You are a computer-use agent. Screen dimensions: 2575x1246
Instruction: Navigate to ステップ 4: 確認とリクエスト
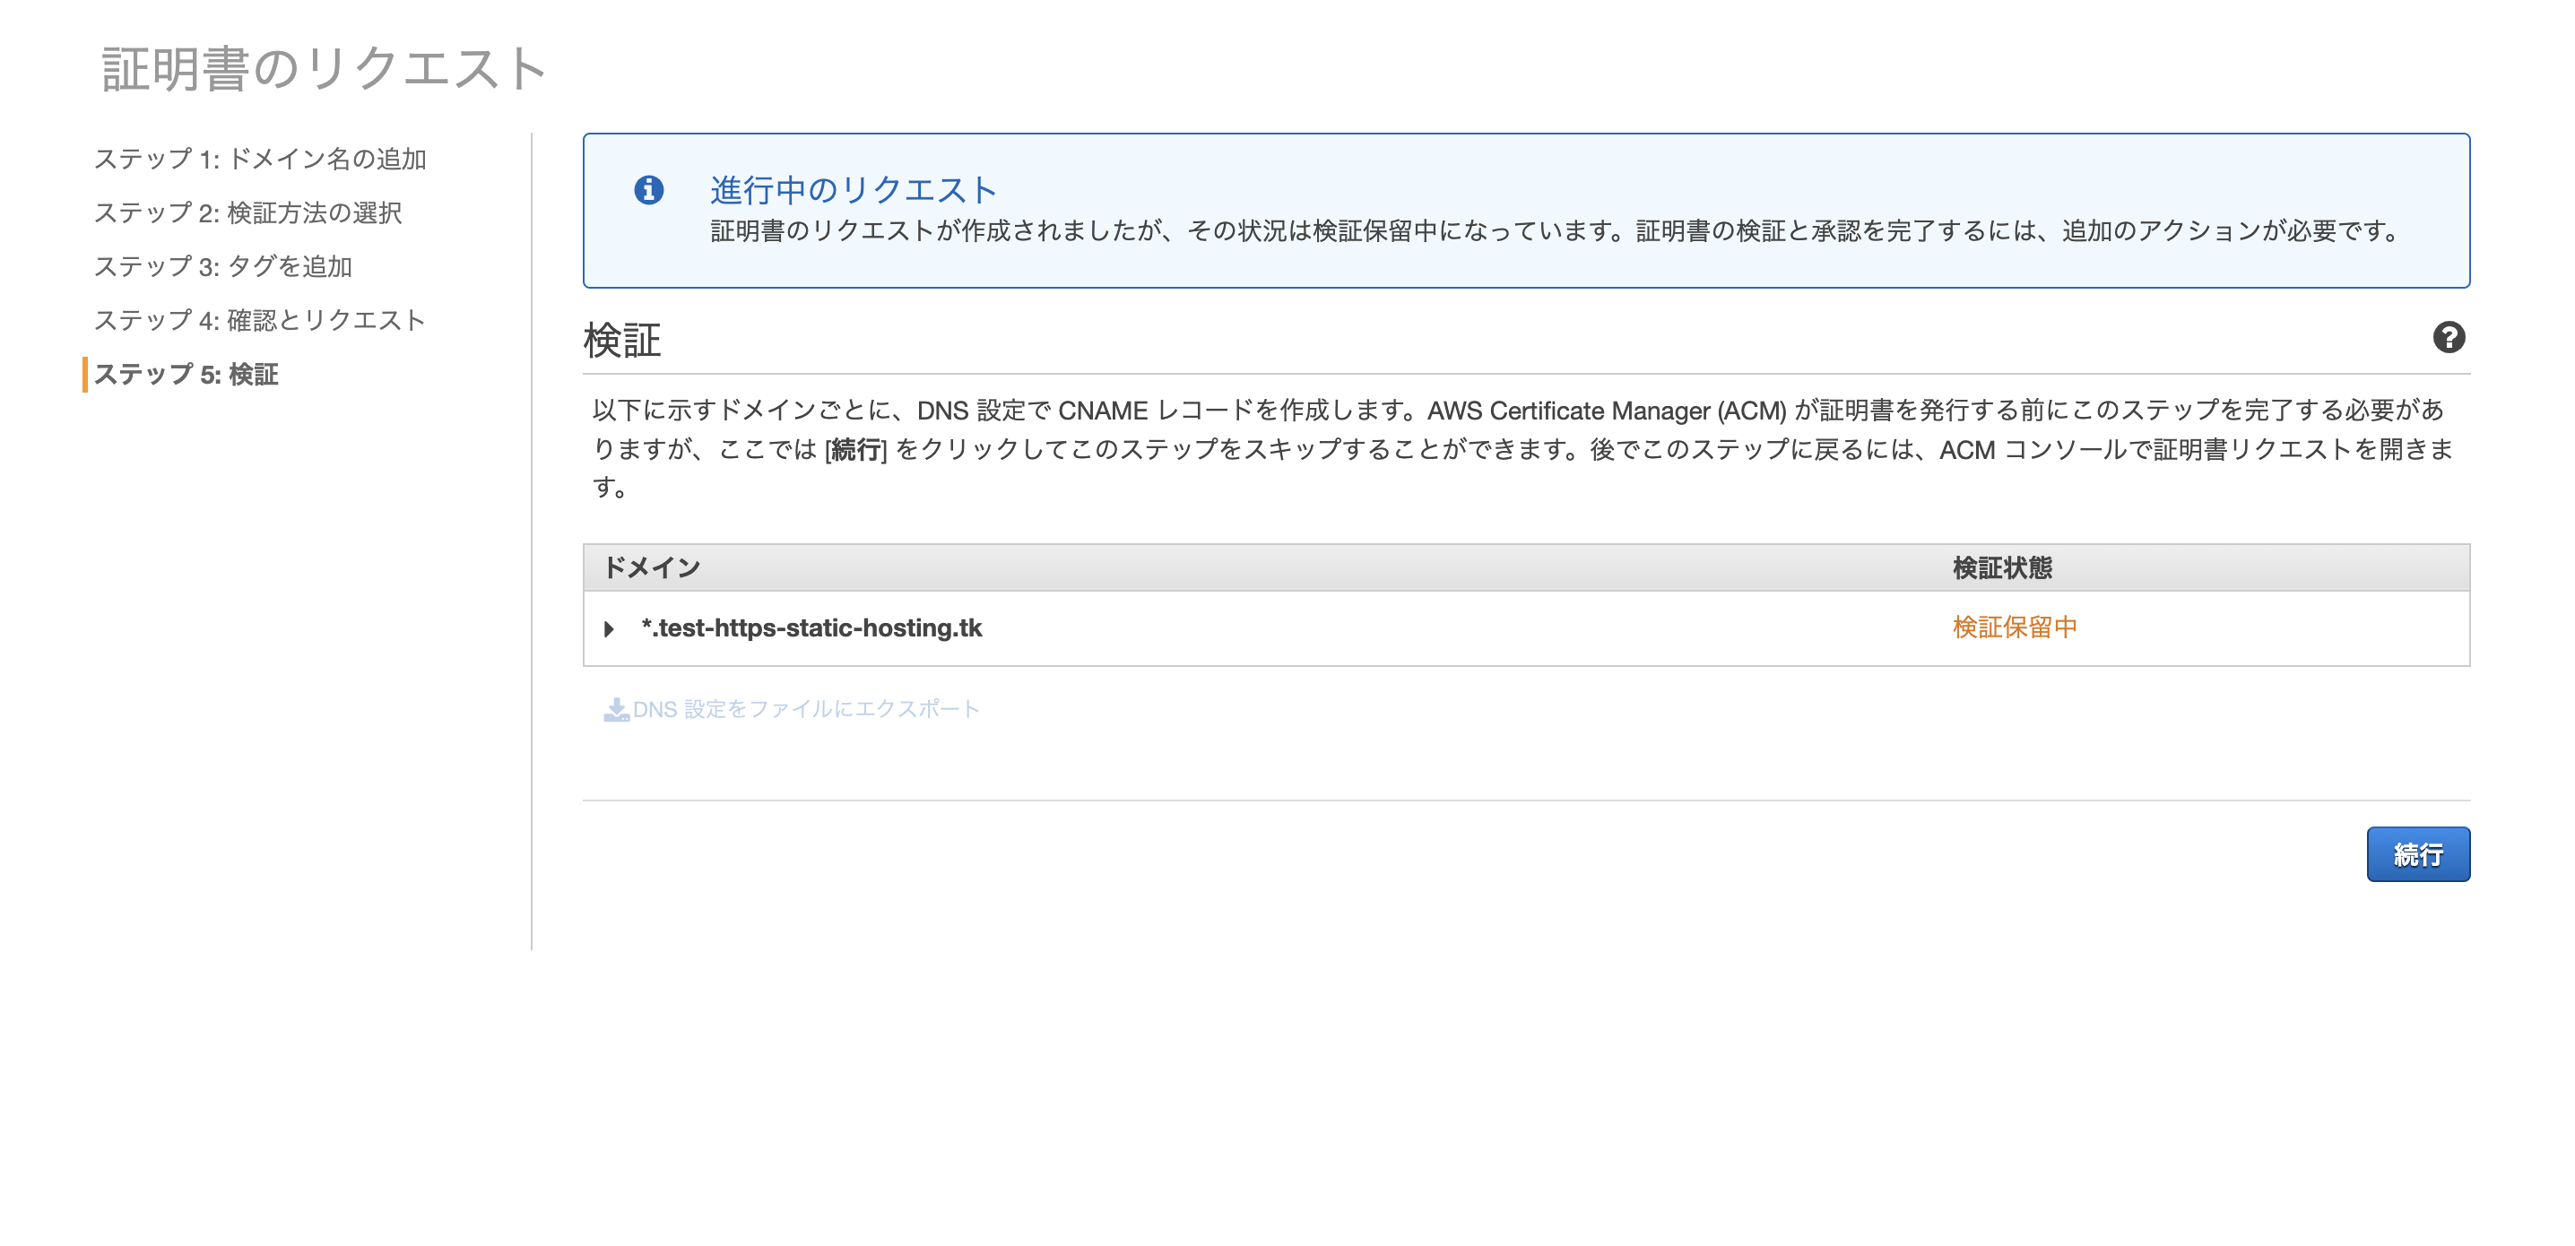(260, 320)
